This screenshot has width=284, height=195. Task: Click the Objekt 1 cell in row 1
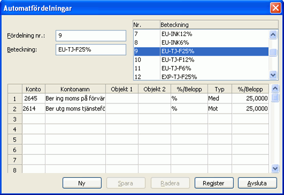122,99
